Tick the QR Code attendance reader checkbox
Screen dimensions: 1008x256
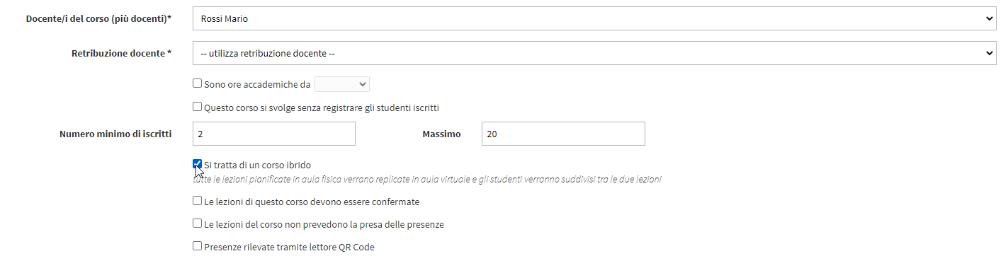(x=198, y=246)
